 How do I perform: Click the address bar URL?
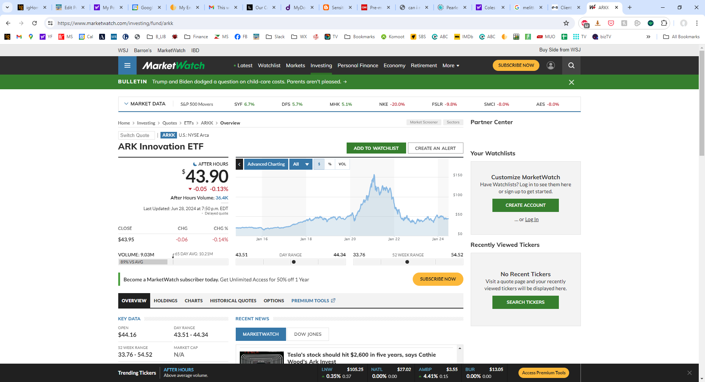point(115,23)
